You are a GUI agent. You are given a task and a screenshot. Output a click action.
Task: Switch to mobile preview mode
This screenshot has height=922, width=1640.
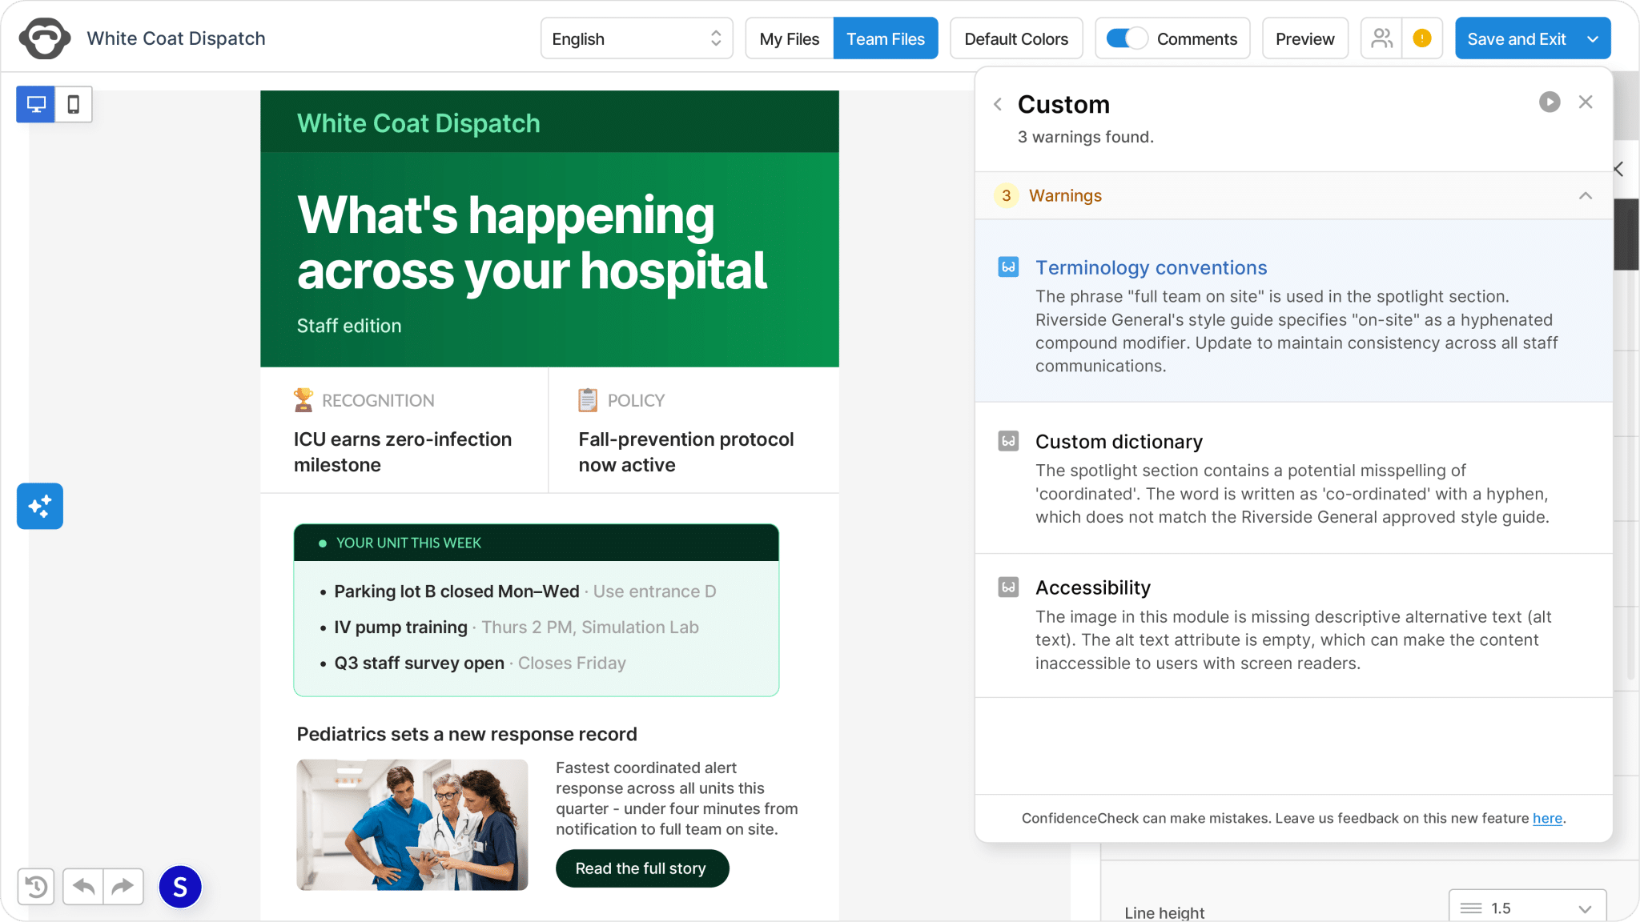(74, 104)
